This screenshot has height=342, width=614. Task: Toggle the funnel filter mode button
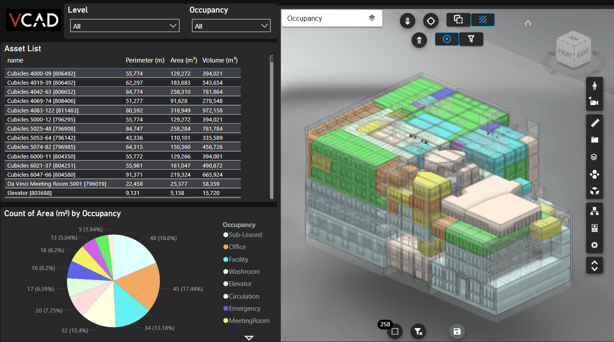coord(471,39)
